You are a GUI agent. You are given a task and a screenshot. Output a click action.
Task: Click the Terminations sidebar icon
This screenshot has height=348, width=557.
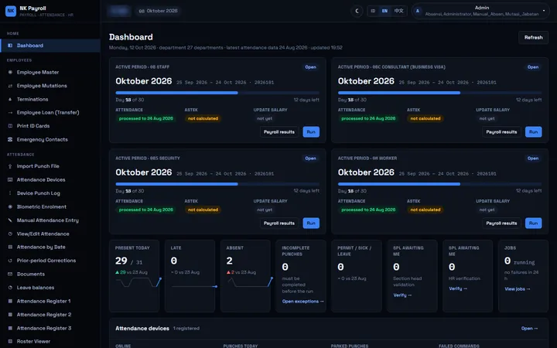coord(10,99)
